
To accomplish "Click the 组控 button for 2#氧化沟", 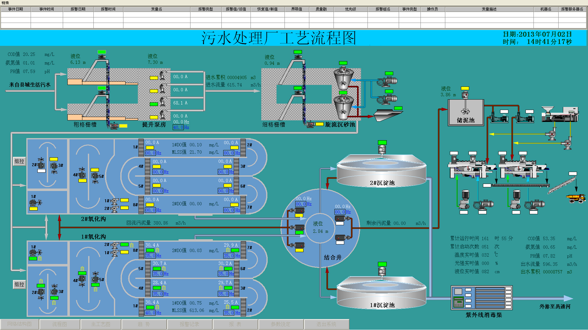I will click(19, 161).
